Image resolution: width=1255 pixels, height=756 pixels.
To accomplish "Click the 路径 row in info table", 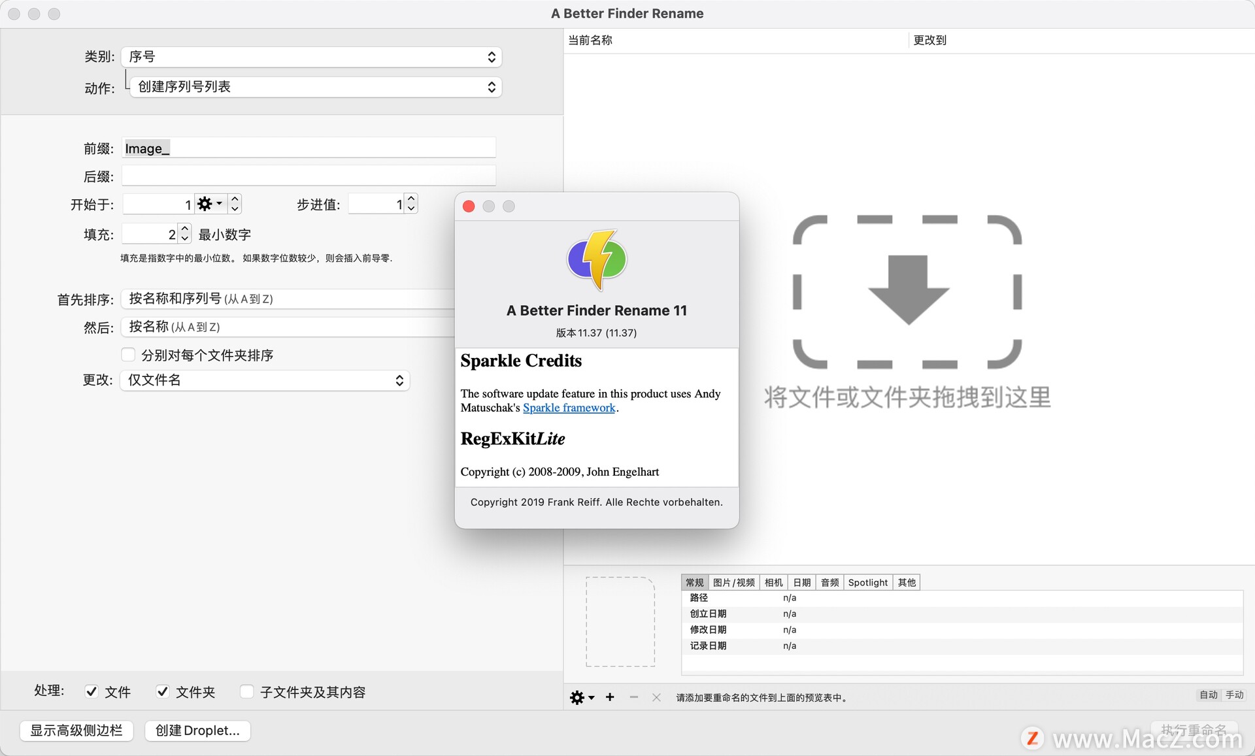I will point(962,598).
